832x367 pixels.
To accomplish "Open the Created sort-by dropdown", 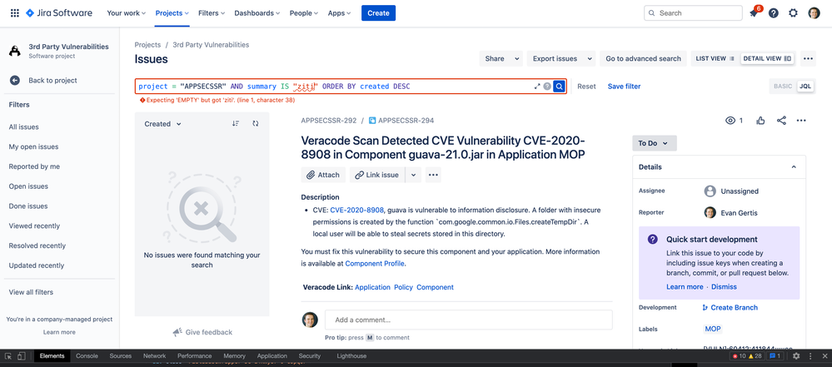I will click(x=163, y=123).
